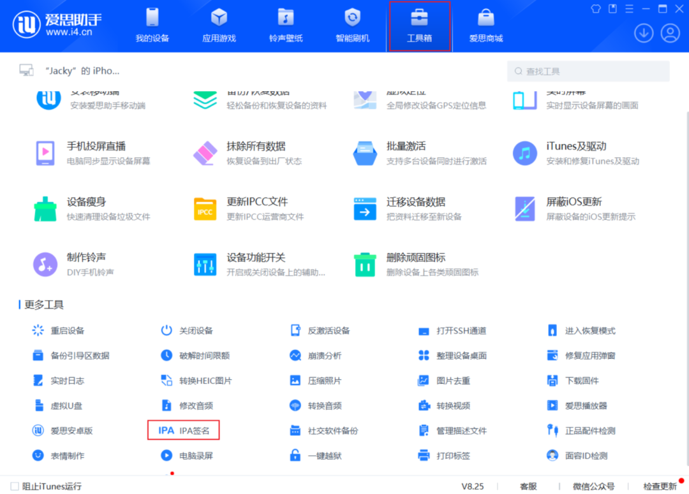Click the 迁移设备数据 arrow icon
This screenshot has height=494, width=689.
tap(365, 209)
